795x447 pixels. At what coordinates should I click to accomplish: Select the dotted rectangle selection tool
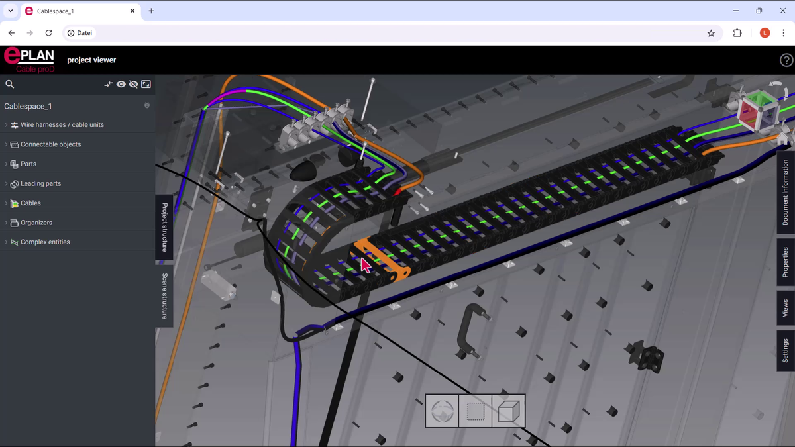pyautogui.click(x=476, y=411)
